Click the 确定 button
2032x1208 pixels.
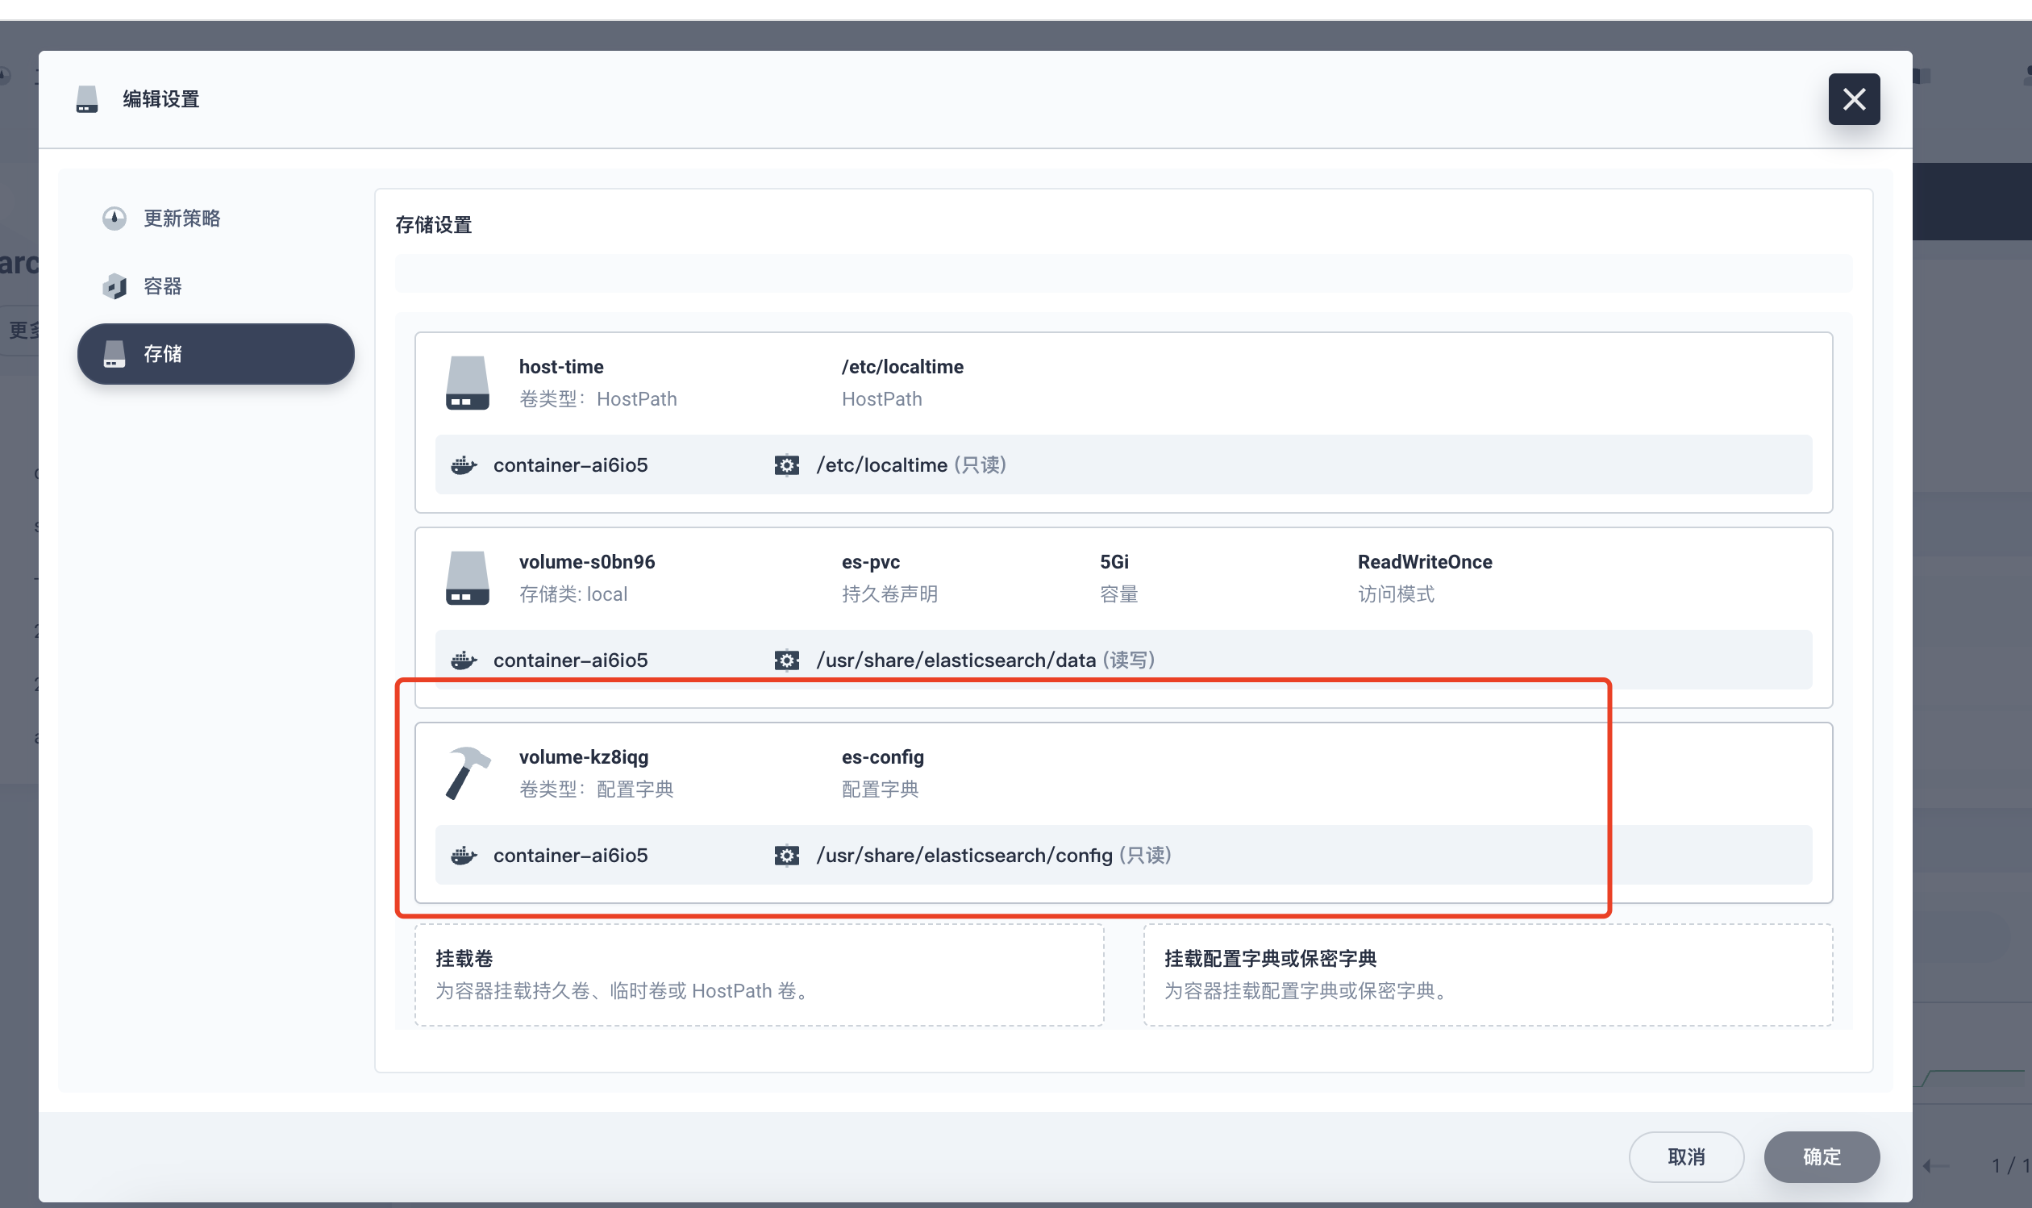1822,1156
